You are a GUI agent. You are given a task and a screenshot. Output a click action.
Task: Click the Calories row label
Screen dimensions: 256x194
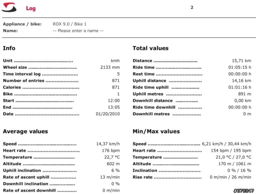click(x=12, y=87)
